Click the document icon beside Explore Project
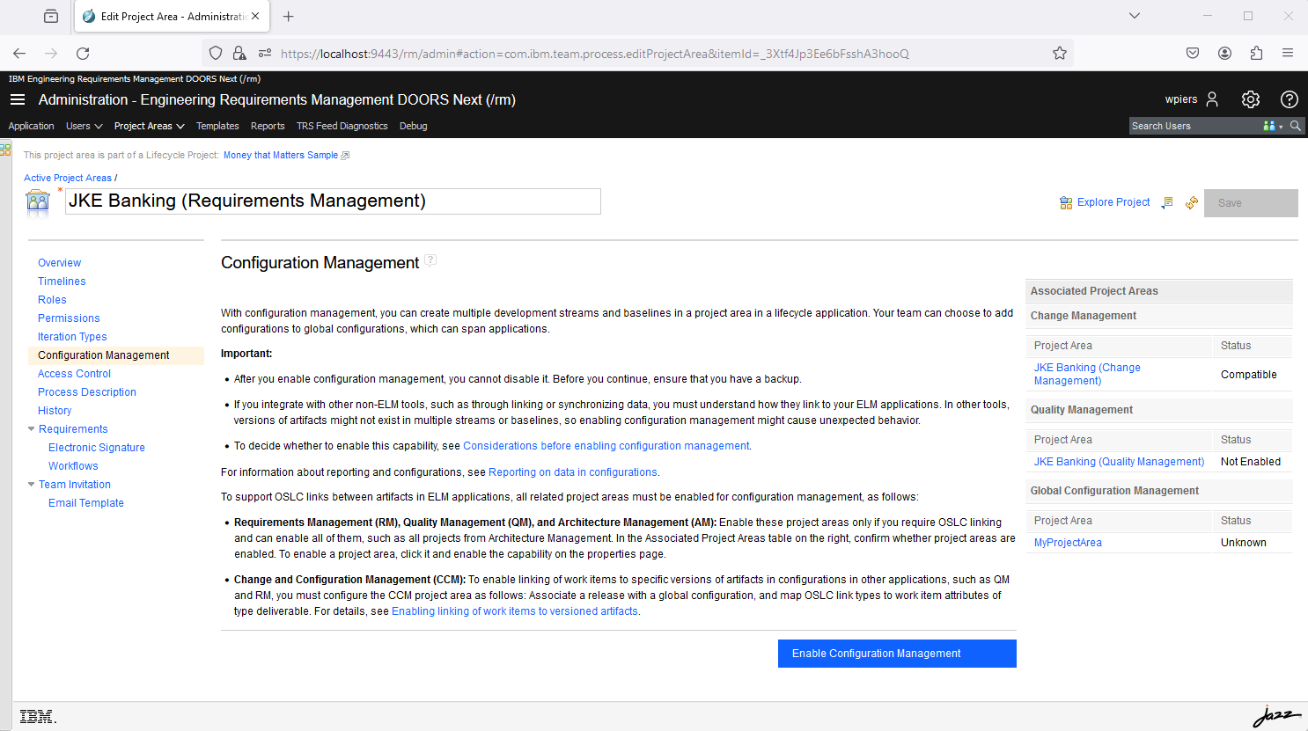Image resolution: width=1308 pixels, height=731 pixels. 1167,202
